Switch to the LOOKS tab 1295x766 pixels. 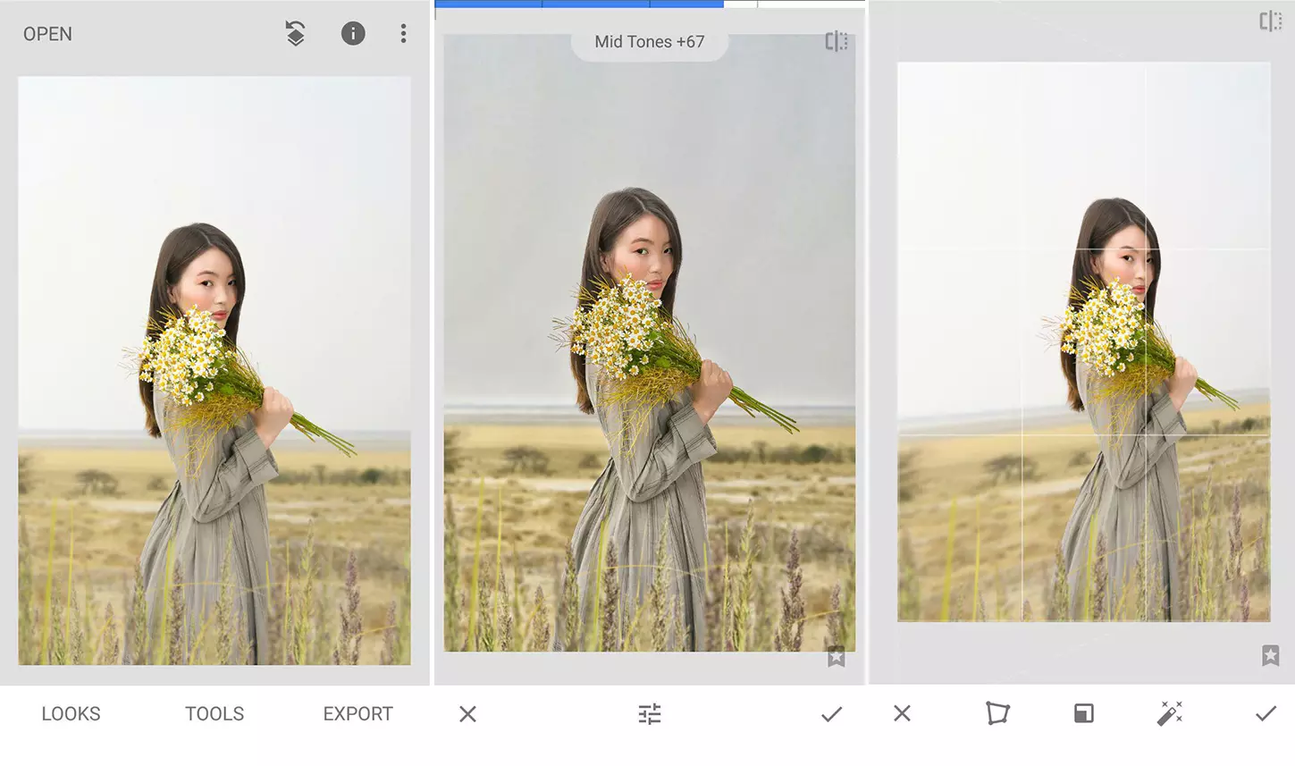coord(71,713)
